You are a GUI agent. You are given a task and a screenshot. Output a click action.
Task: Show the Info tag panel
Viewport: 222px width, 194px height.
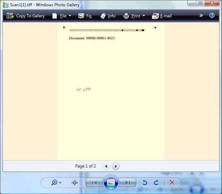(x=108, y=16)
